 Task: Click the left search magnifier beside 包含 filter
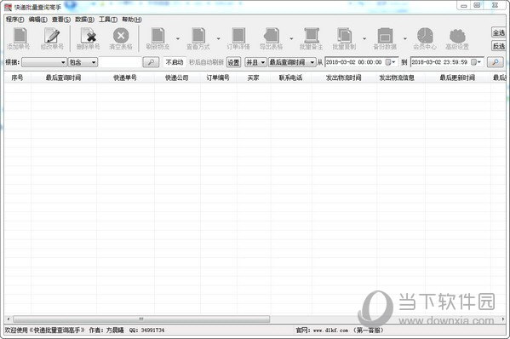[x=151, y=62]
